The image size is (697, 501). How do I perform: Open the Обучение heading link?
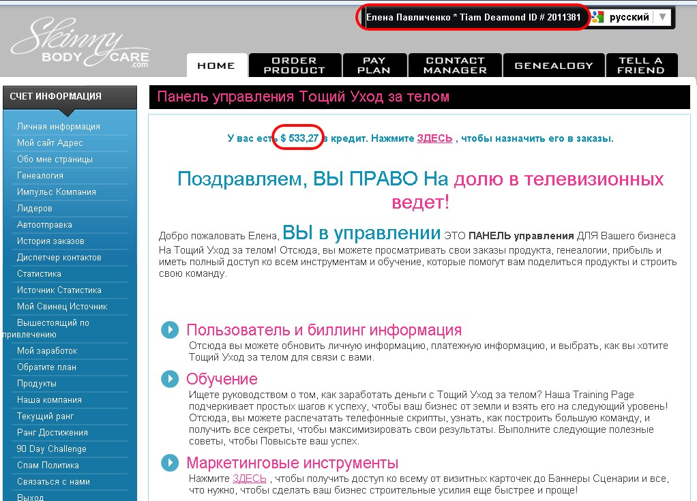tap(222, 379)
